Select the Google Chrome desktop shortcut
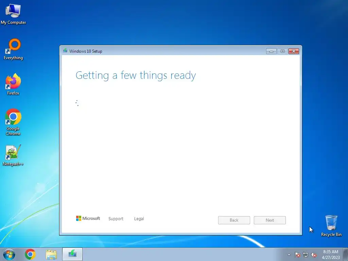Screen dimensions: 348x261 point(13,122)
